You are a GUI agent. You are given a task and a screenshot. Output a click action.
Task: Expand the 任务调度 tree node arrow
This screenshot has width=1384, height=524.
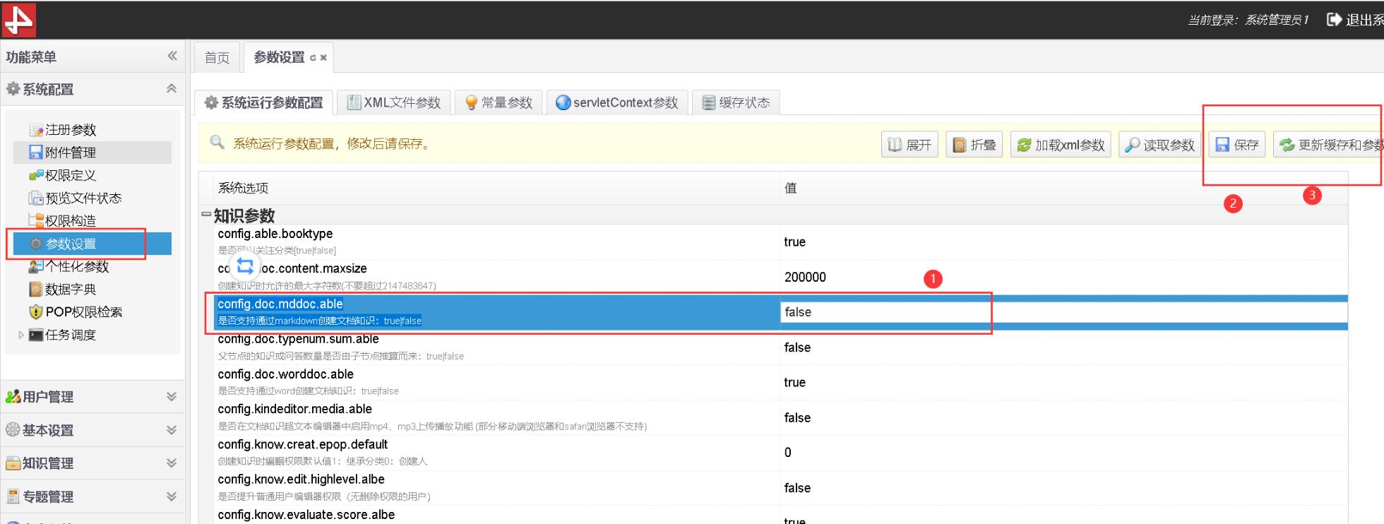[x=21, y=335]
